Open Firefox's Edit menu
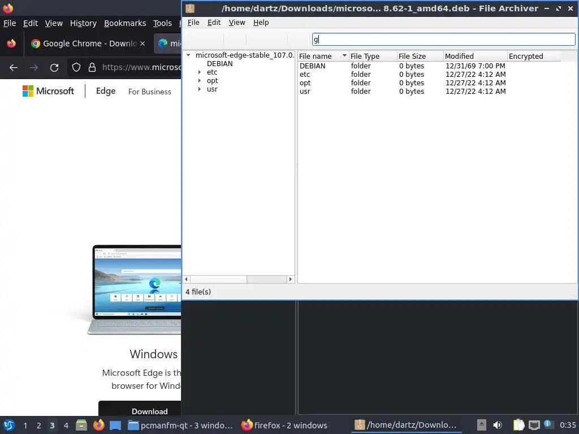The width and height of the screenshot is (579, 434). [x=31, y=23]
